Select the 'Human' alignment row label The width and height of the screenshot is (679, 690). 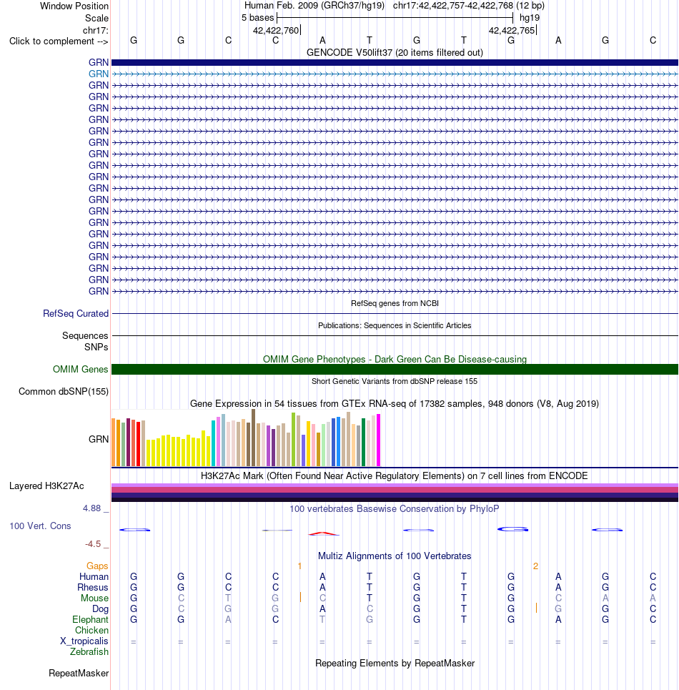pos(94,576)
